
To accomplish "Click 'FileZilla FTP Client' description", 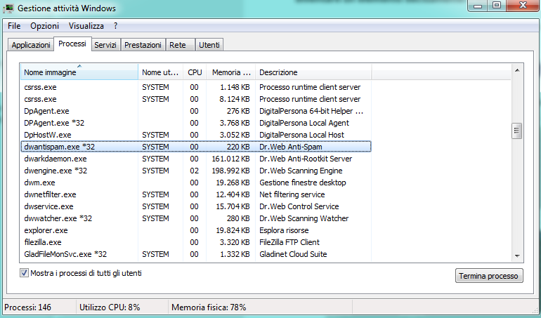I will [x=289, y=242].
